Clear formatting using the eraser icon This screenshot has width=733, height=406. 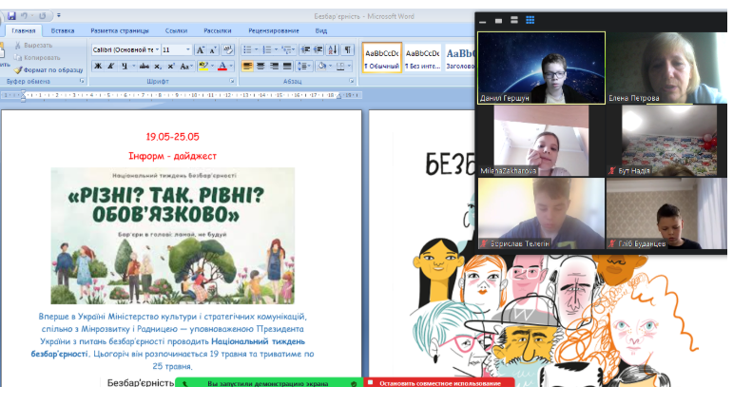[227, 49]
